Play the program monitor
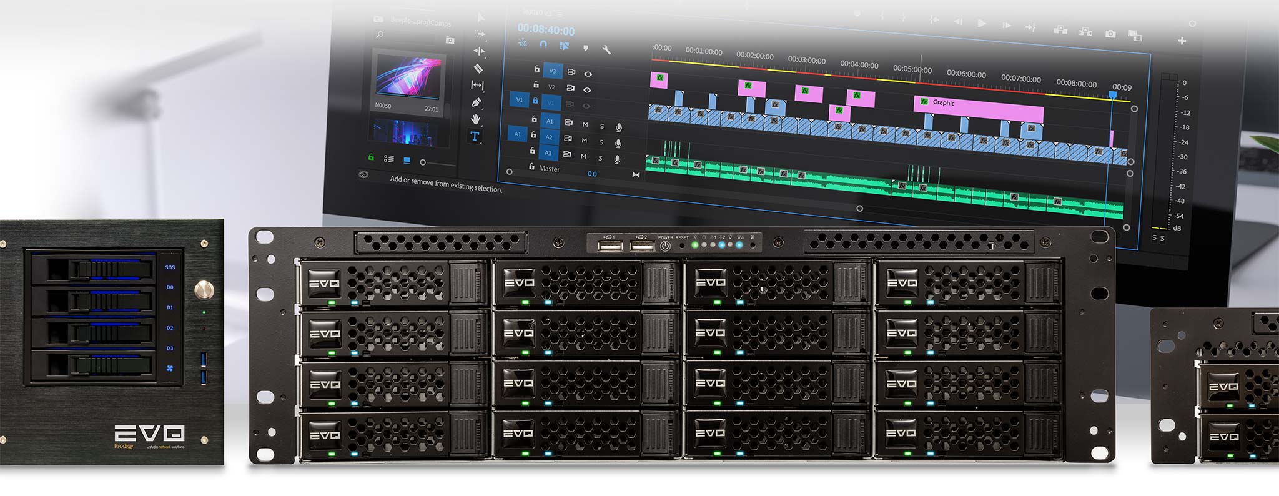 [x=982, y=23]
